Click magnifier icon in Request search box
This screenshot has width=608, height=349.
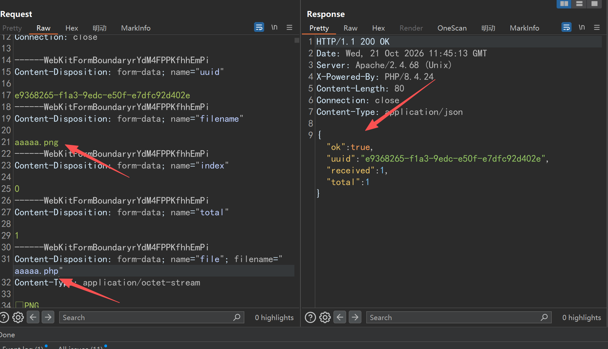[x=237, y=317]
